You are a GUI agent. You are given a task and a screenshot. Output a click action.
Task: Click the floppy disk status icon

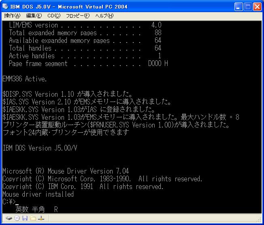[25, 218]
